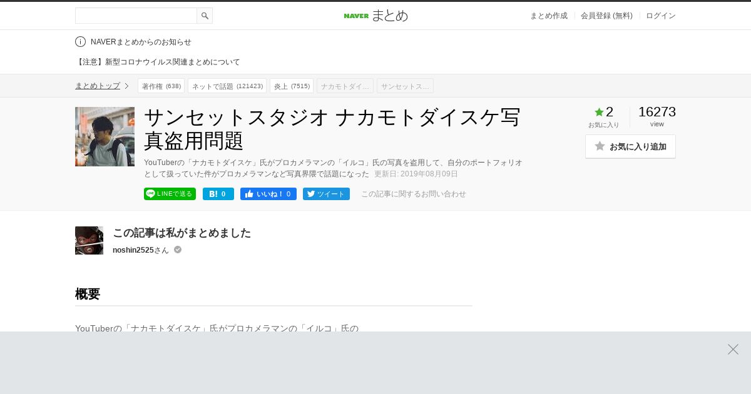Open 会員登録 (無料) link
Screen dimensions: 751x394
606,16
